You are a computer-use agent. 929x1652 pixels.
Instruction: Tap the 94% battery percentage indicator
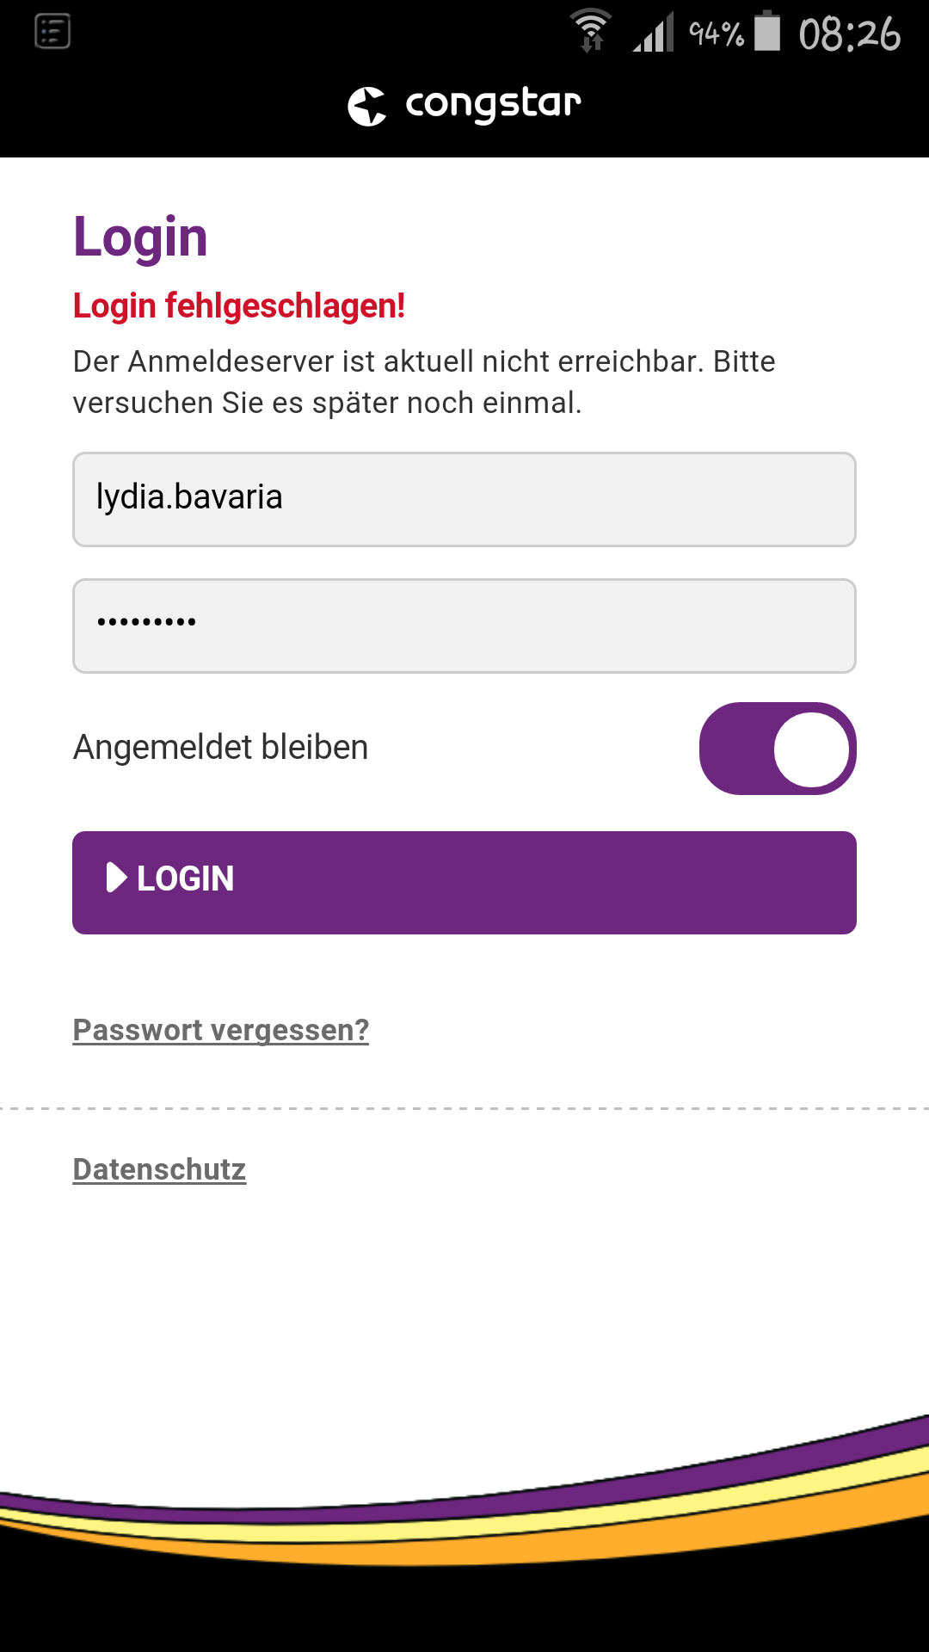pyautogui.click(x=717, y=34)
